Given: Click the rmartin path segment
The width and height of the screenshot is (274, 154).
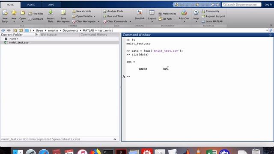Looking at the screenshot, I should pyautogui.click(x=53, y=30).
